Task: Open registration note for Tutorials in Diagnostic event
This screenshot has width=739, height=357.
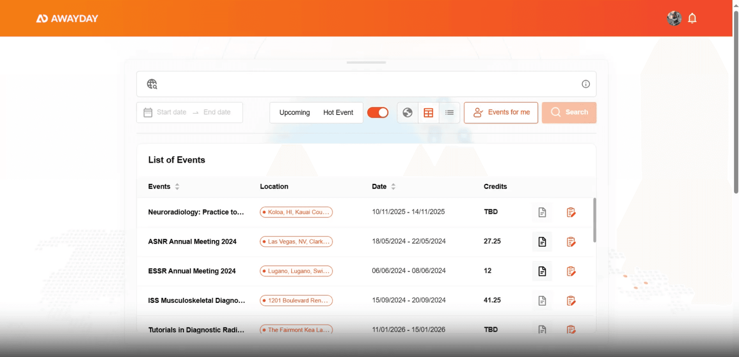Action: pos(571,330)
